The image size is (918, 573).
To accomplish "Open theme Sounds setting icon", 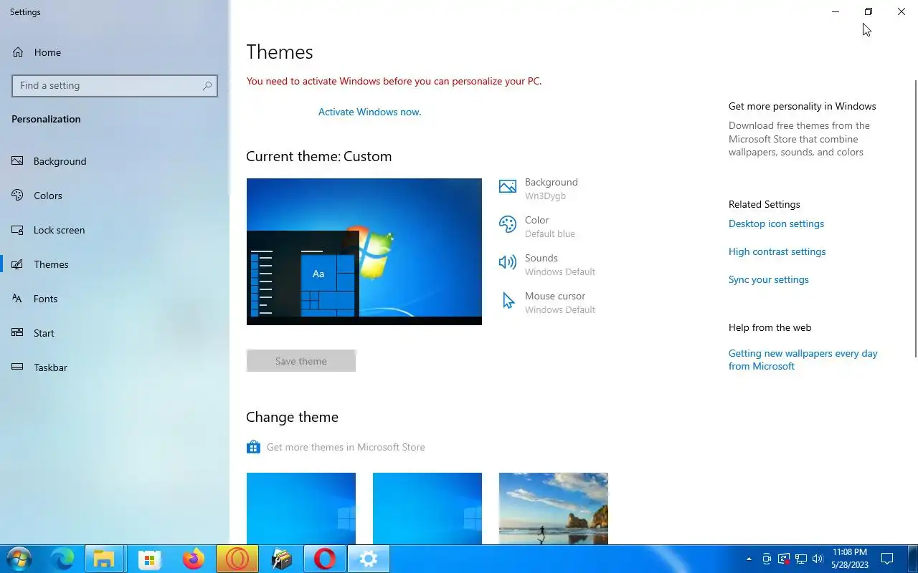I will (x=508, y=262).
